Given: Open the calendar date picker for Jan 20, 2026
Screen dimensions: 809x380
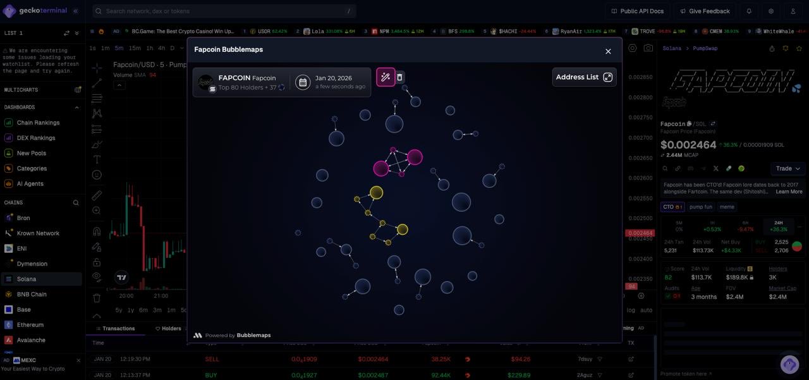Looking at the screenshot, I should pyautogui.click(x=303, y=82).
